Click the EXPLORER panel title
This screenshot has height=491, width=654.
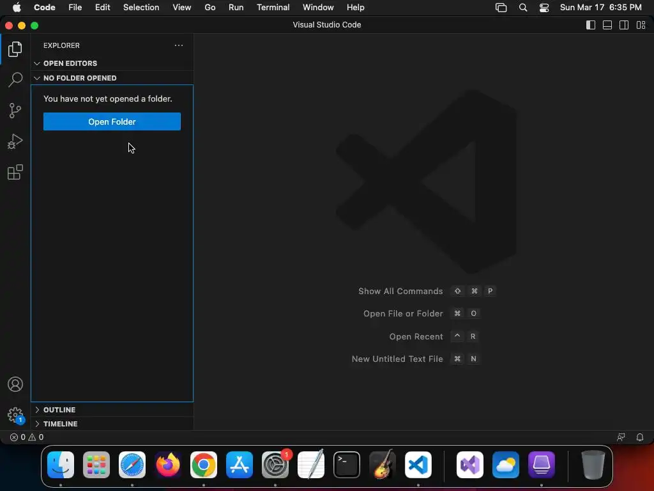tap(61, 45)
